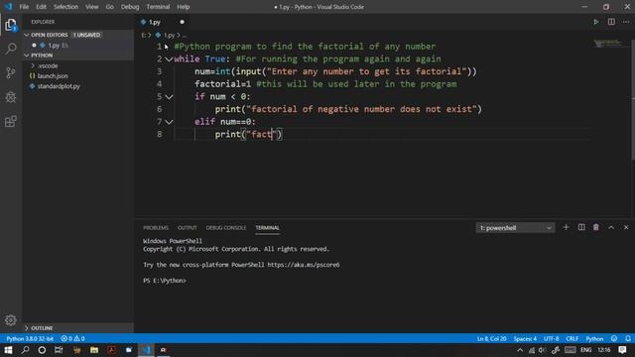Select the 1.py editor tab
Image resolution: width=635 pixels, height=357 pixels.
click(156, 22)
